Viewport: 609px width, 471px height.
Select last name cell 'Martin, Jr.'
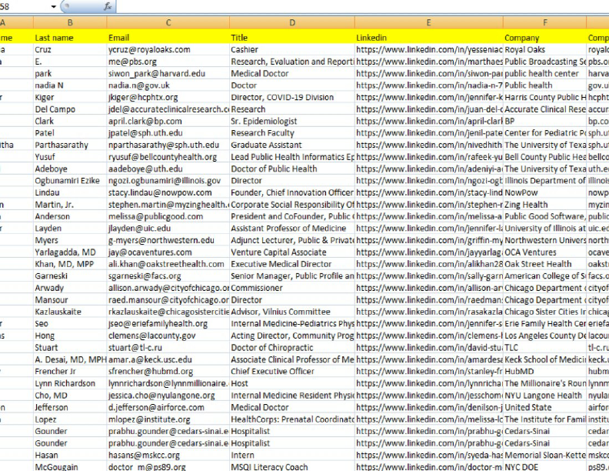(70, 205)
